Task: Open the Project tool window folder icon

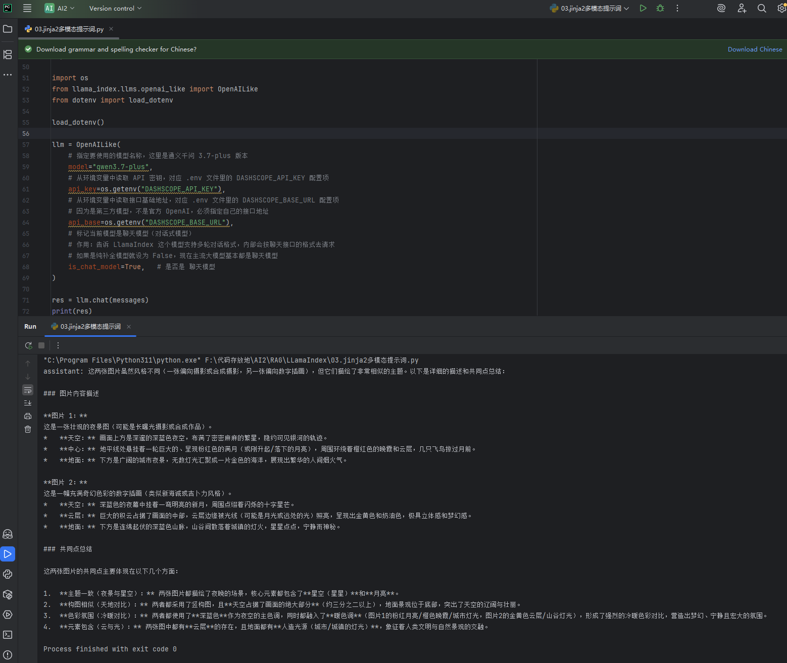Action: coord(8,29)
